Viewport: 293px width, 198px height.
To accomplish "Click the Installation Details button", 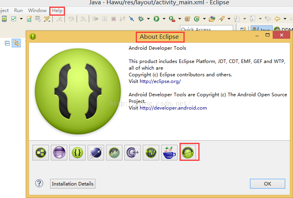I will [73, 184].
